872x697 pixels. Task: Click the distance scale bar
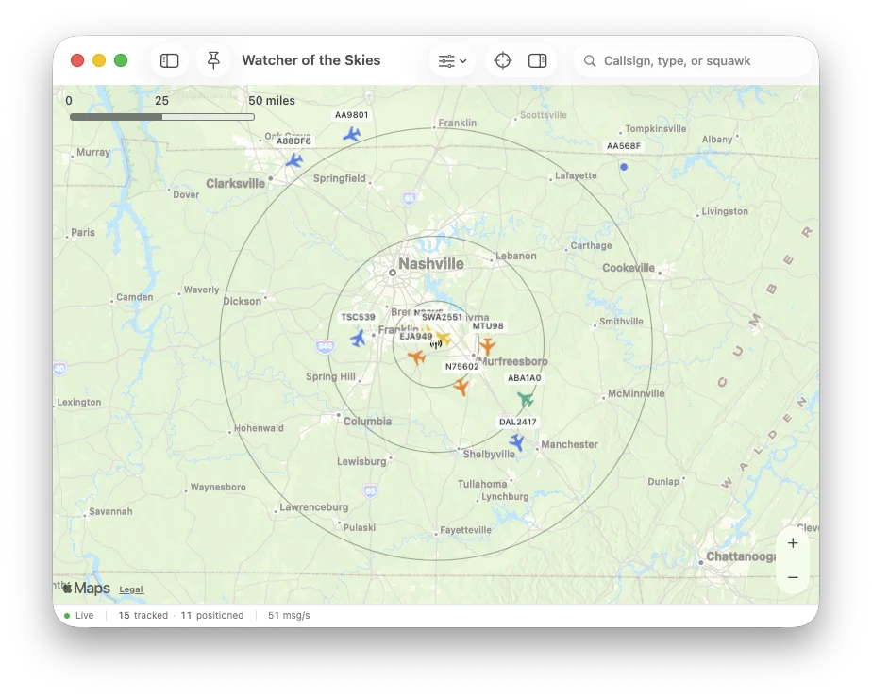(161, 117)
